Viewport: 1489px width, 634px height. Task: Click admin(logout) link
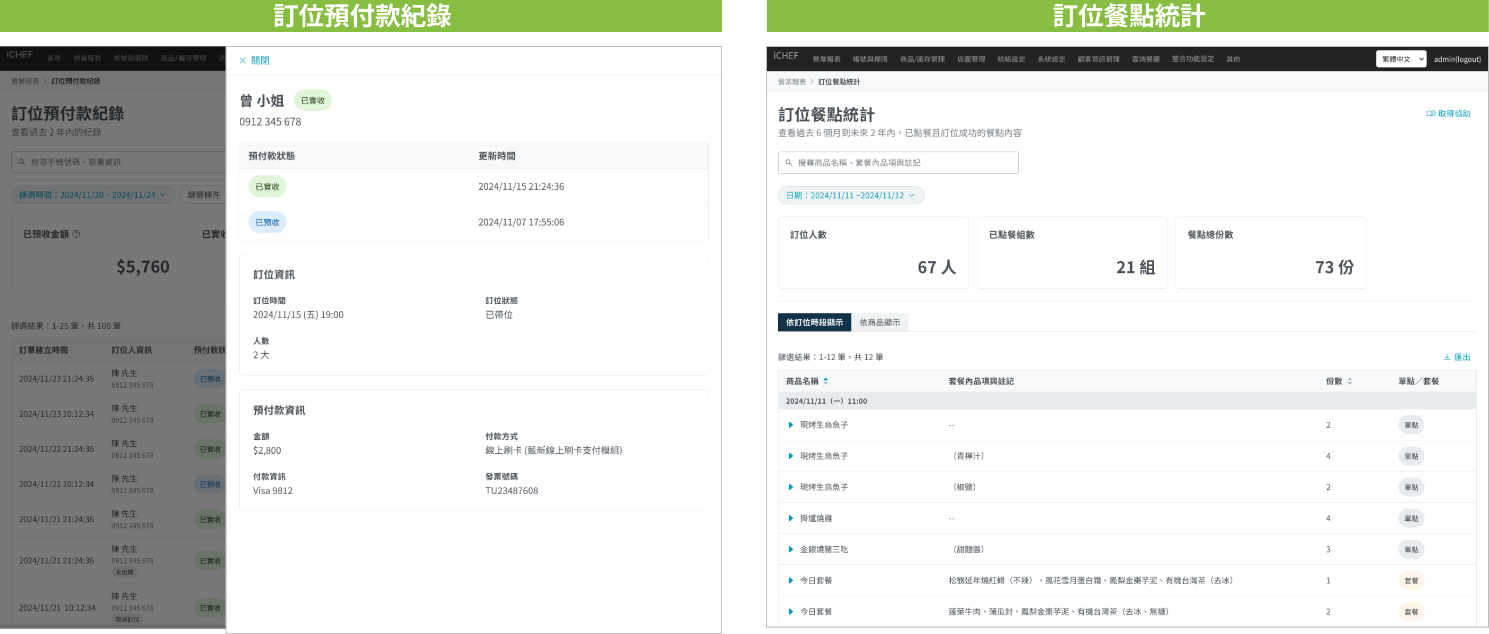1457,59
